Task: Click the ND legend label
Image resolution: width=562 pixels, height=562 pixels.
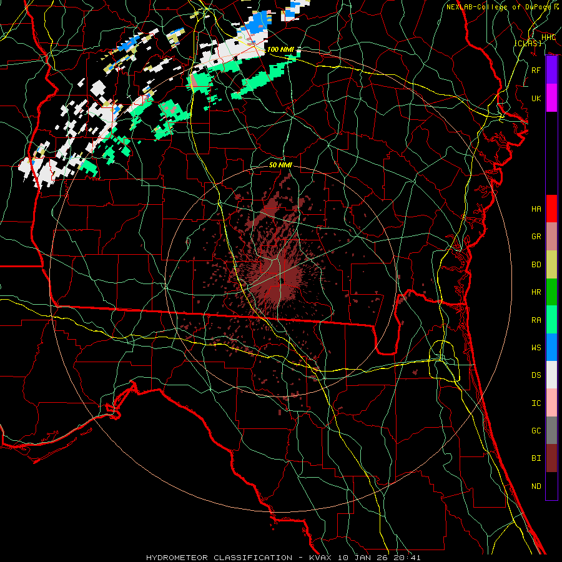Action: (536, 486)
